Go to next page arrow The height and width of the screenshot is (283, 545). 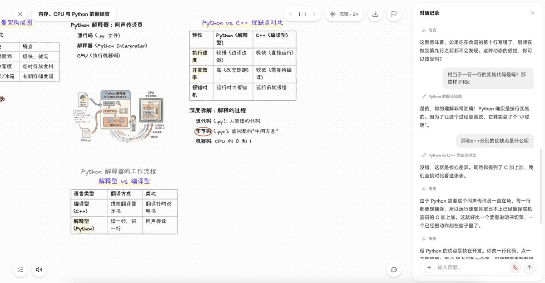click(313, 14)
